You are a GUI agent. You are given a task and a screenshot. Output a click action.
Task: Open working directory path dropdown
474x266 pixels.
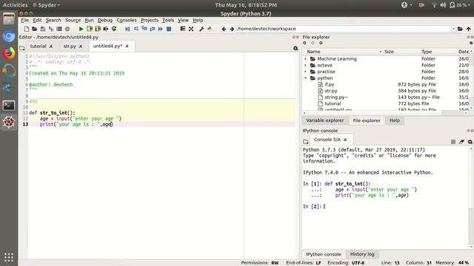[453, 29]
